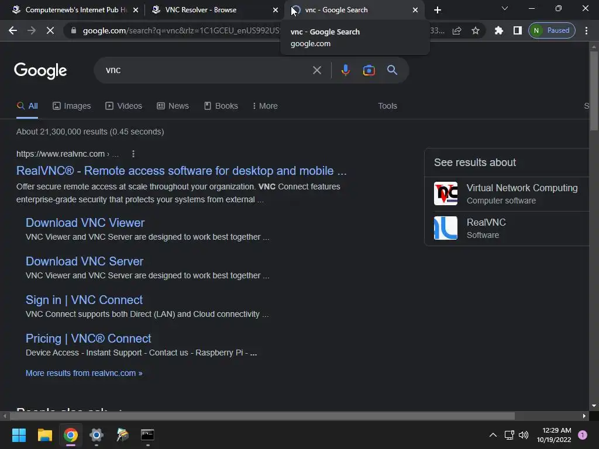Open the tab search dropdown arrow
599x449 pixels.
[505, 8]
